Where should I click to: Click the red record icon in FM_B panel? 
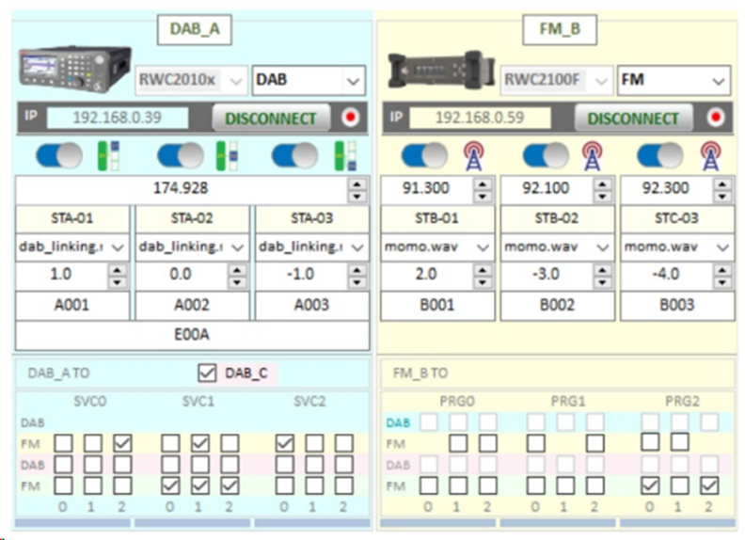coord(715,119)
